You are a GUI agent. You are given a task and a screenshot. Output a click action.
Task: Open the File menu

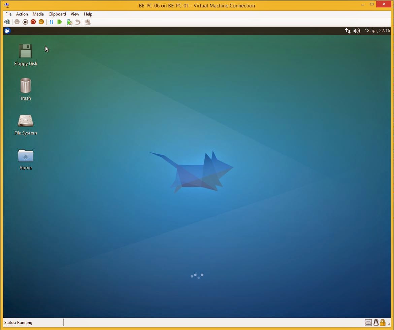click(8, 14)
